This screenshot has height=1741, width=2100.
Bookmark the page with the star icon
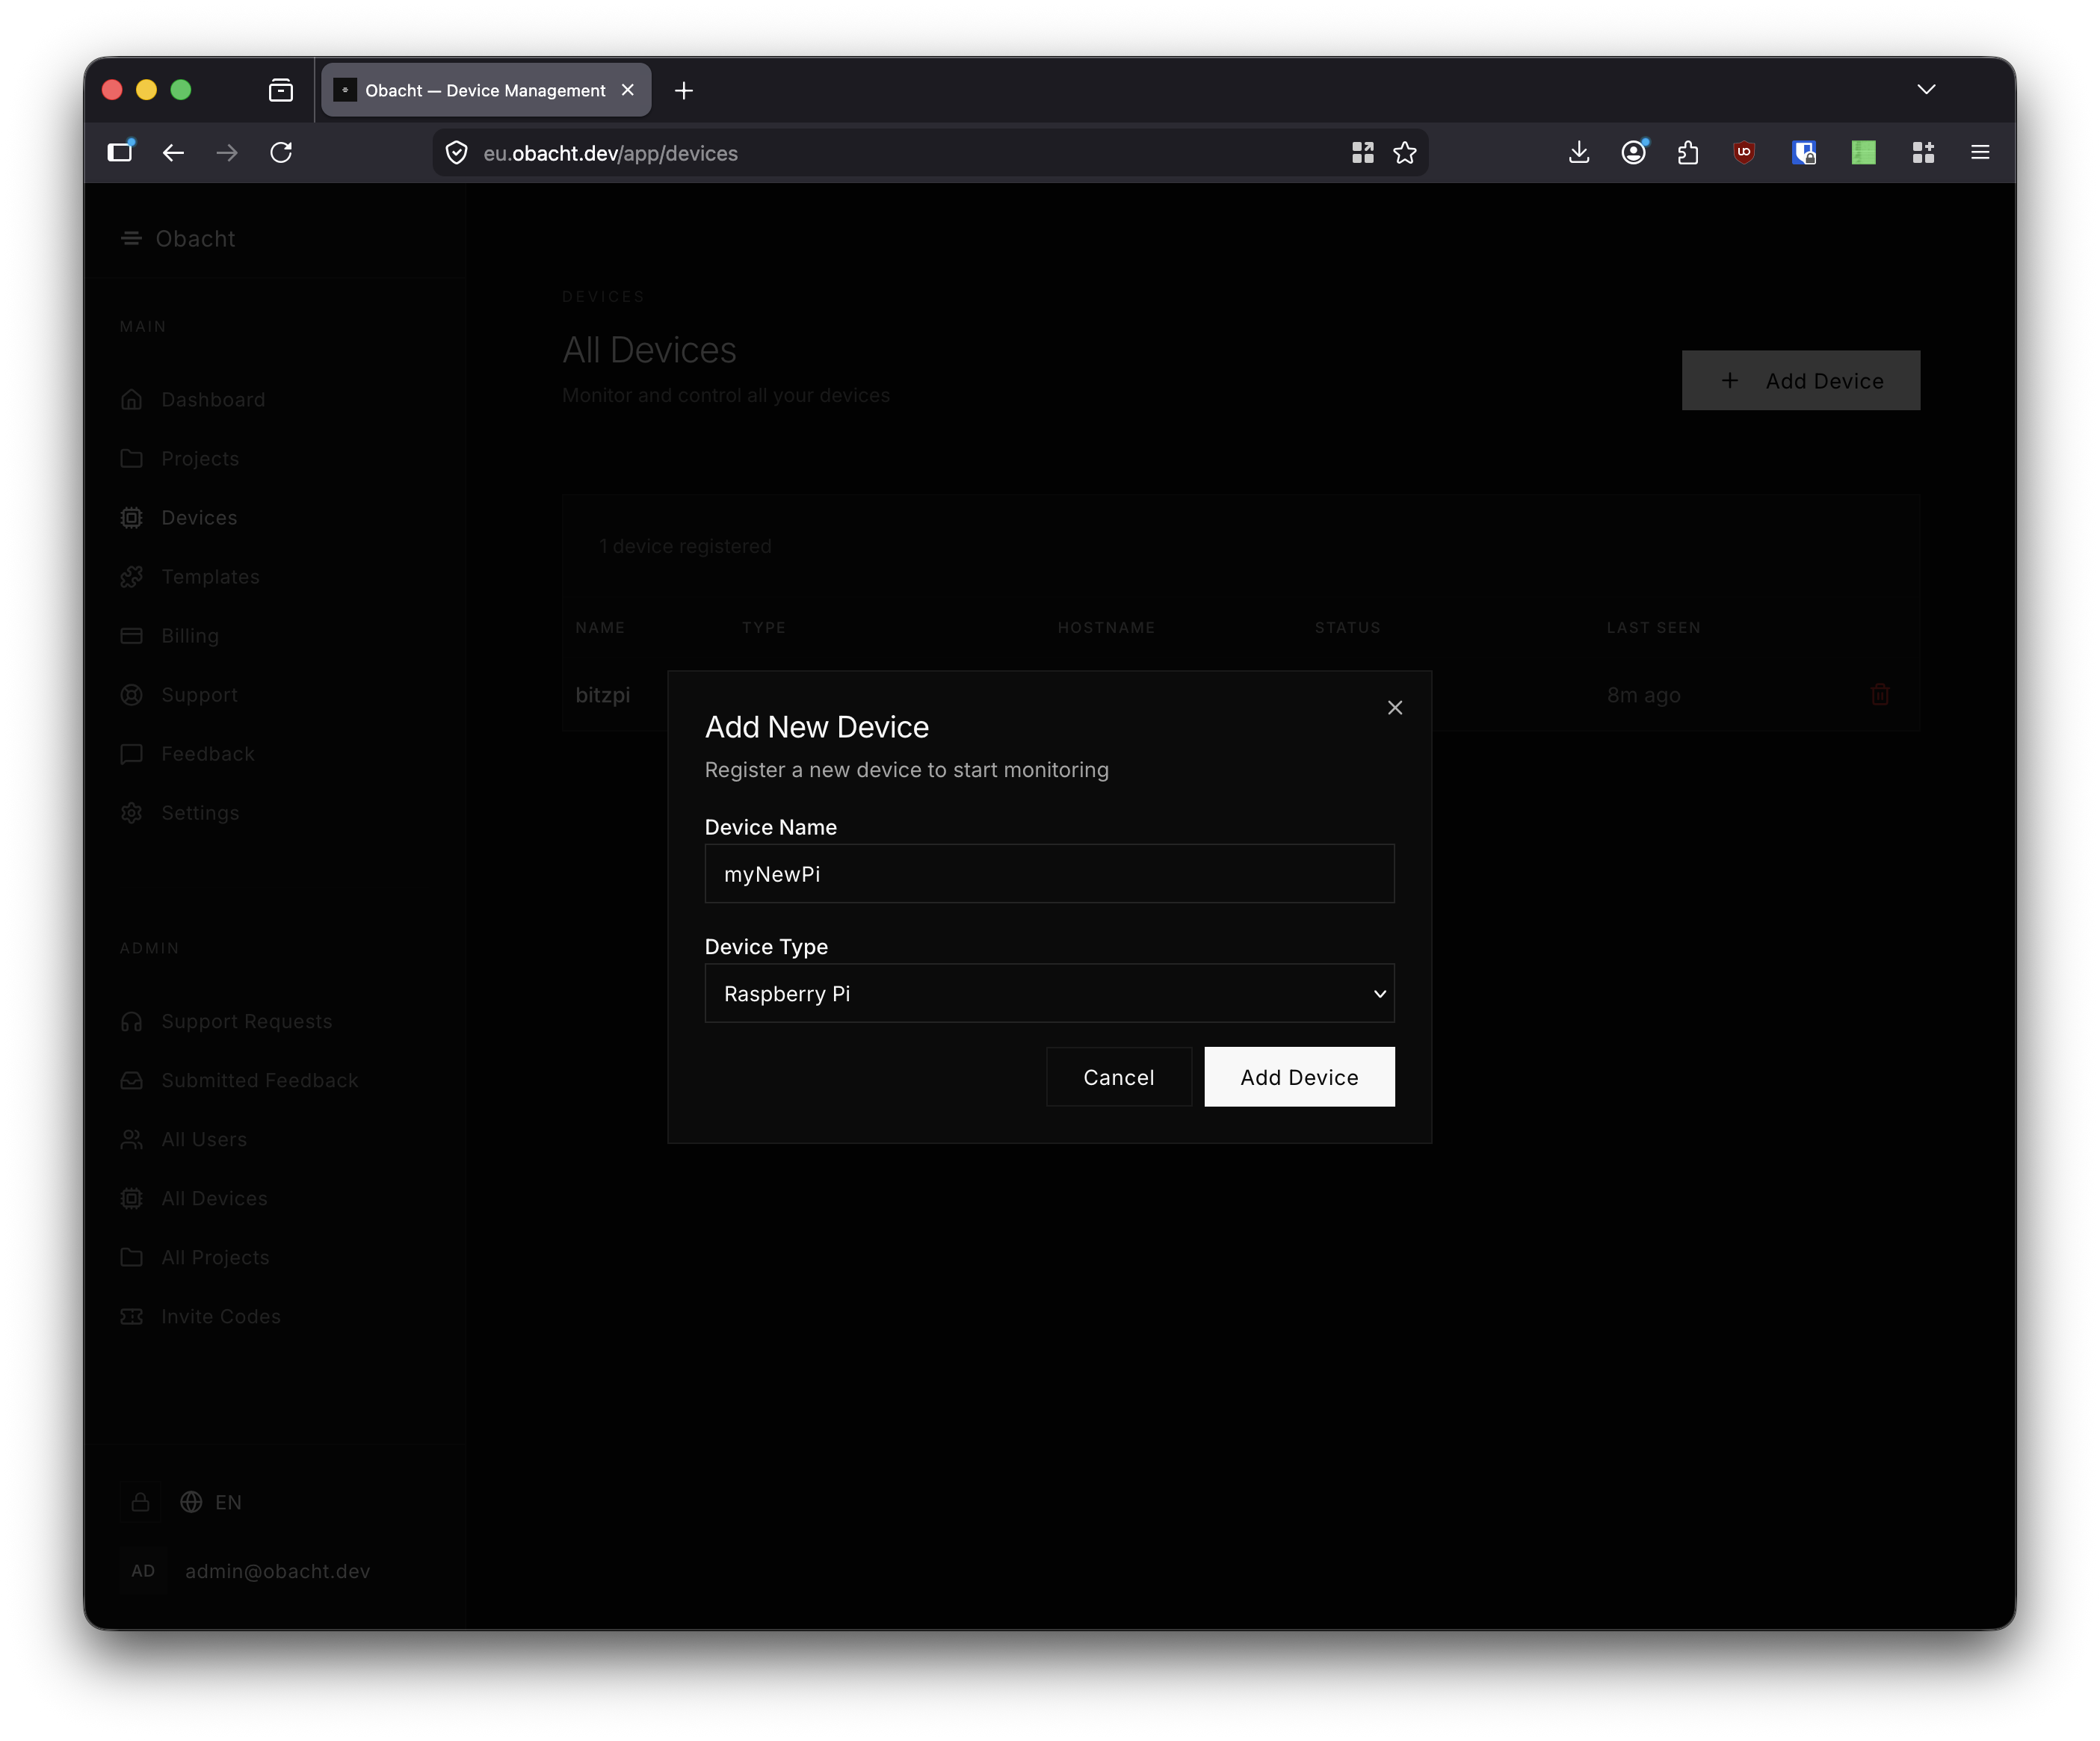pyautogui.click(x=1405, y=152)
